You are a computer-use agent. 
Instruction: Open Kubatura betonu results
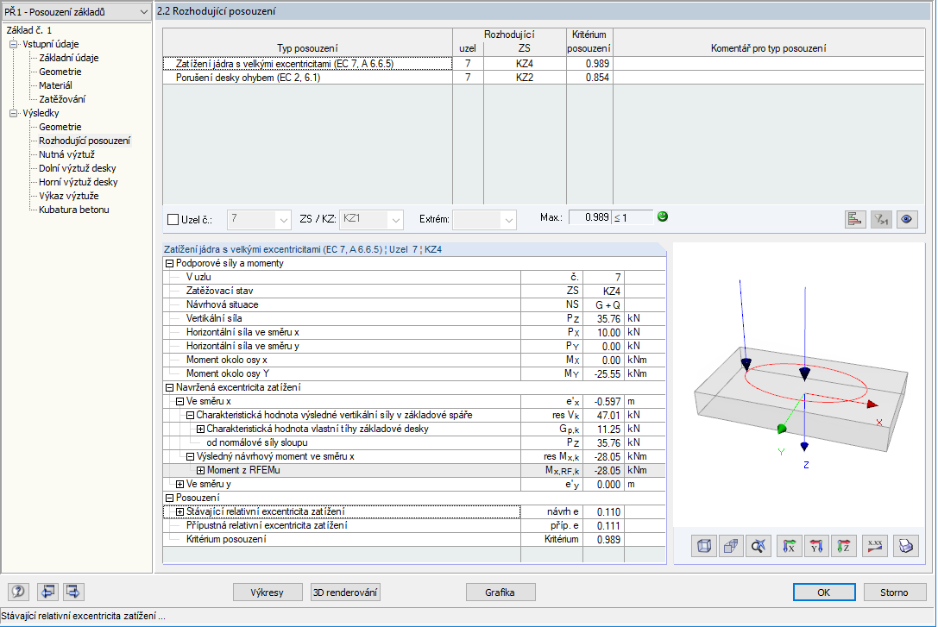(x=73, y=210)
